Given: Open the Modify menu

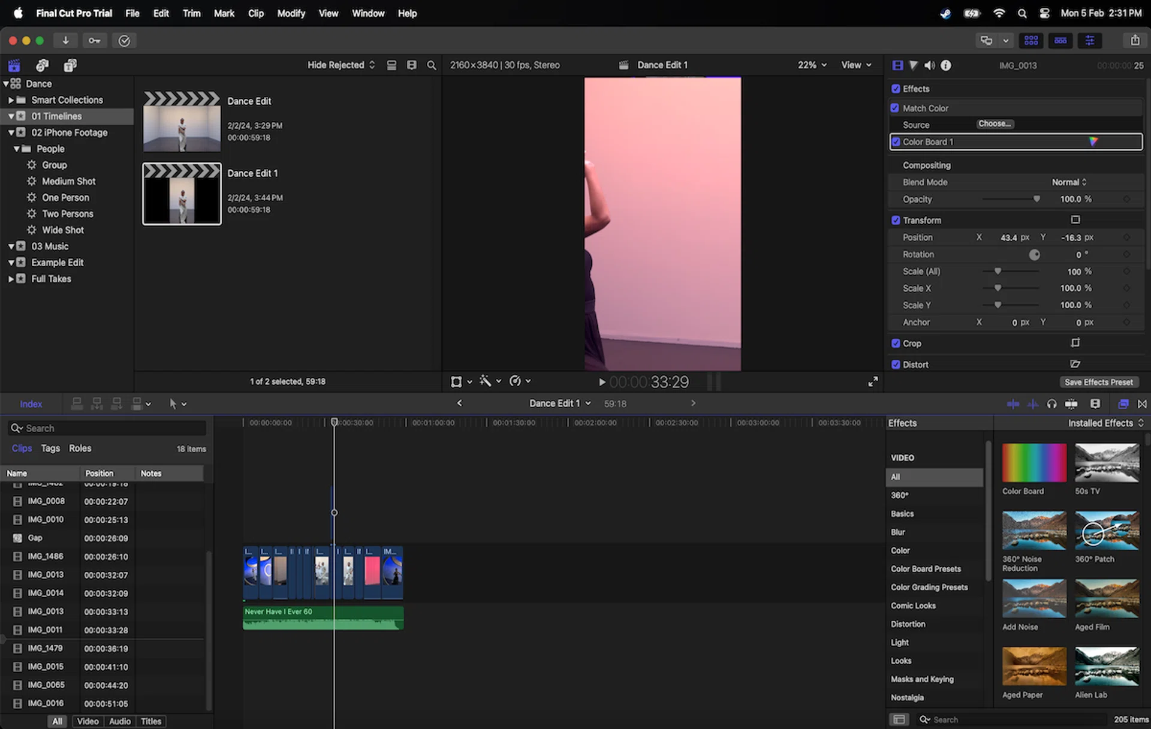Looking at the screenshot, I should pyautogui.click(x=291, y=13).
